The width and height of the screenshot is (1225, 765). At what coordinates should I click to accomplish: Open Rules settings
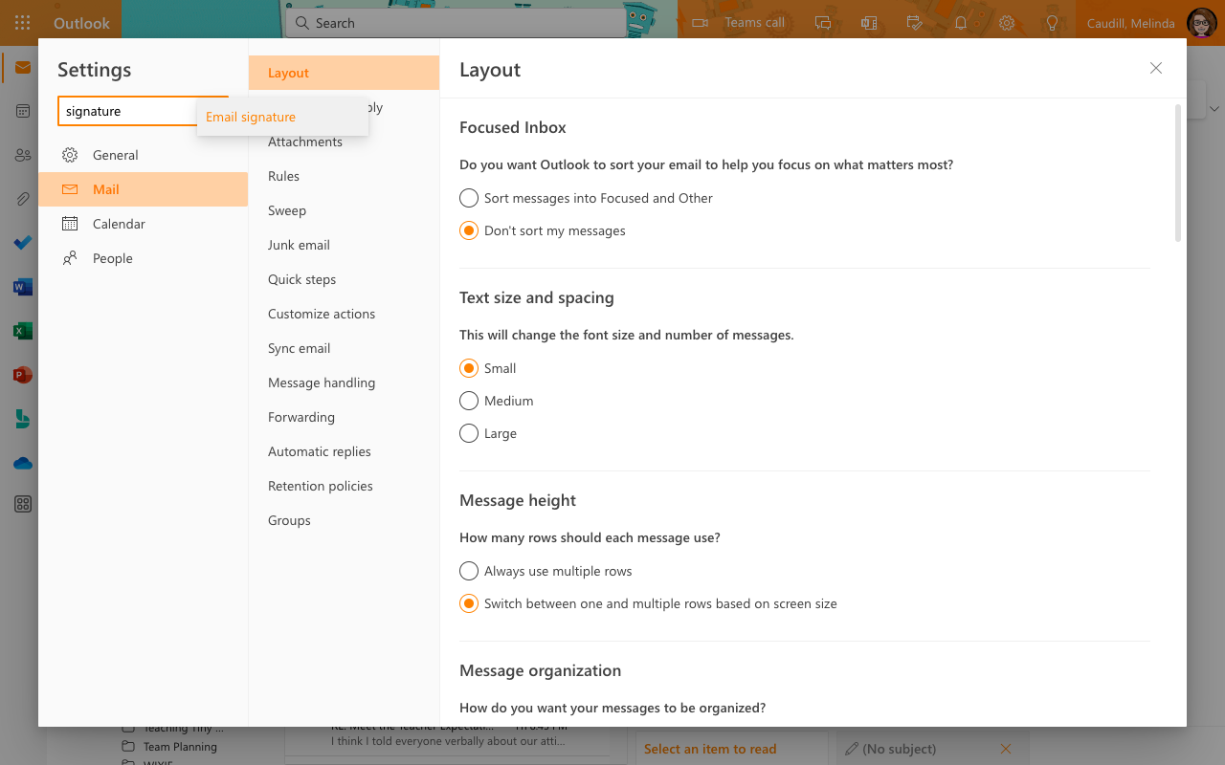[344, 176]
